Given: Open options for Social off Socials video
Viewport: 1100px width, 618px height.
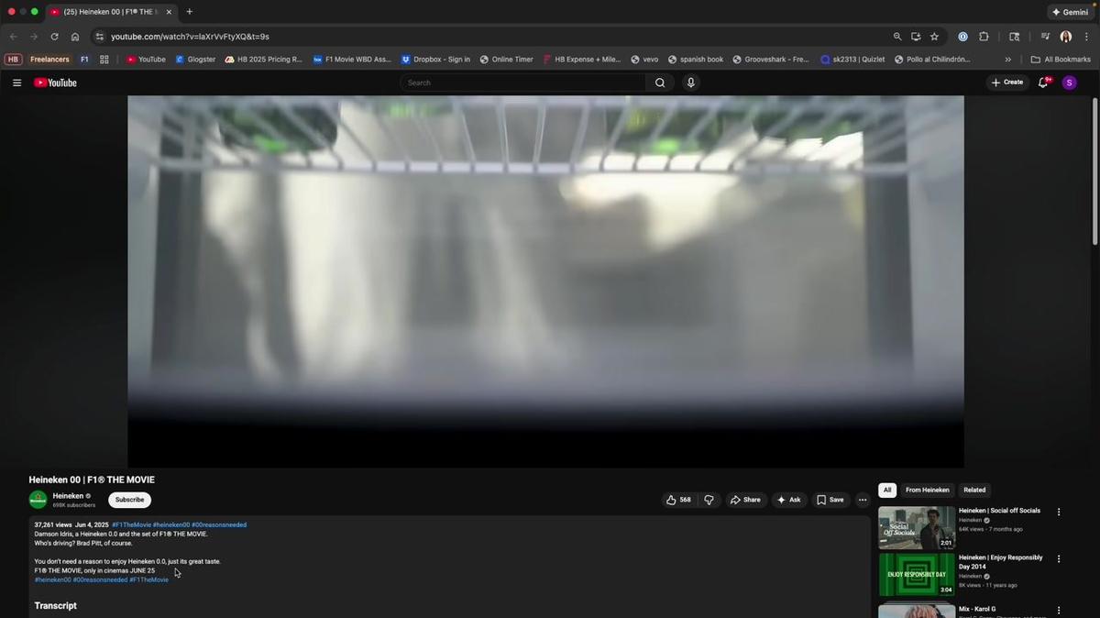Looking at the screenshot, I should click(x=1059, y=512).
